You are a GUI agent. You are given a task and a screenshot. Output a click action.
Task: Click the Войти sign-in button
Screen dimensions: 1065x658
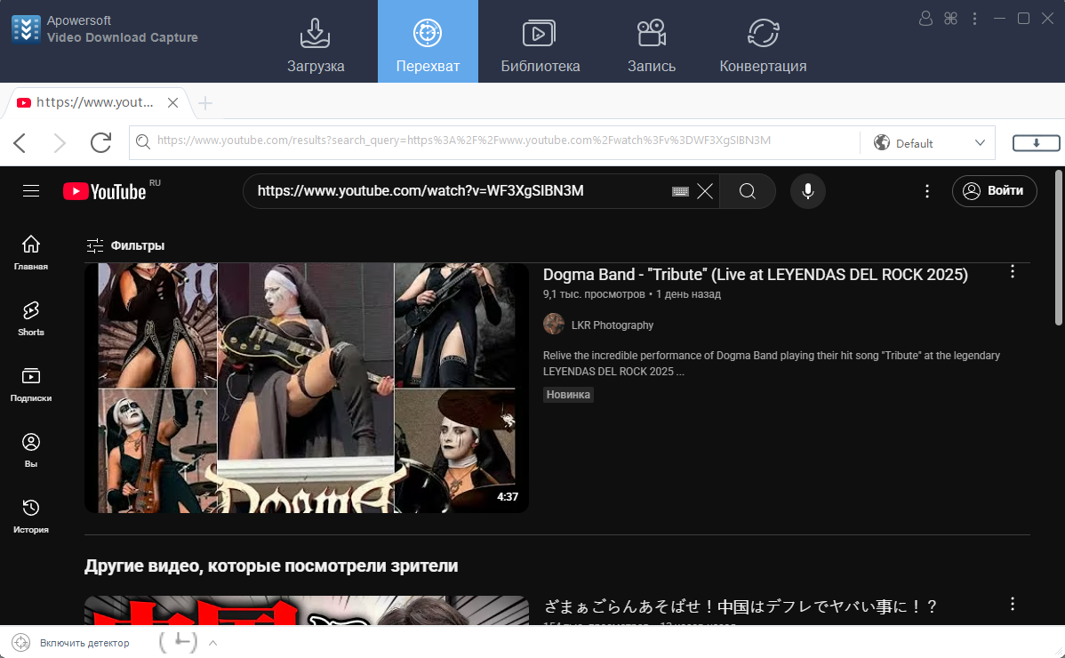pyautogui.click(x=995, y=191)
